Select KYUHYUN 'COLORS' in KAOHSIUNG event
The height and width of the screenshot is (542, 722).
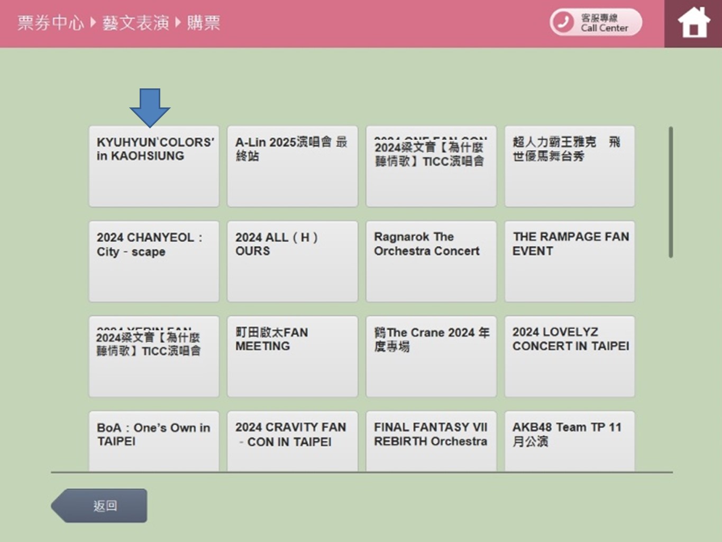[154, 166]
